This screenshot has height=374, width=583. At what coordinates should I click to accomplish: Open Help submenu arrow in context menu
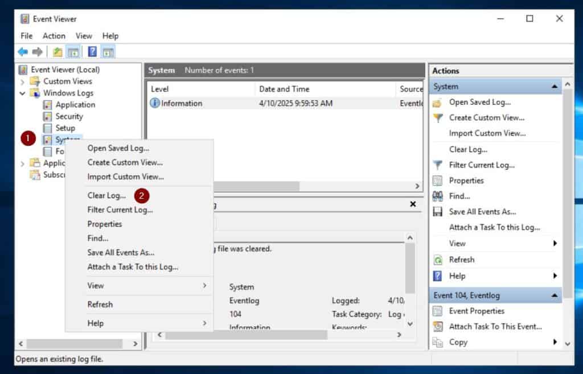click(x=204, y=323)
